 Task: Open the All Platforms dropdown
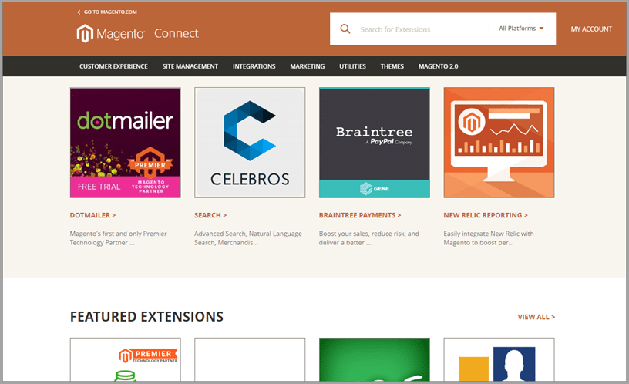pos(521,29)
